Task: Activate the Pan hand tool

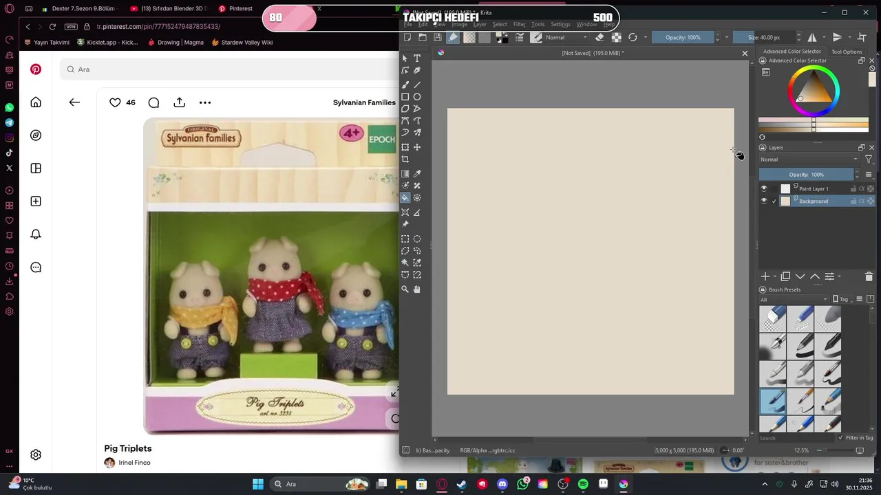Action: (x=417, y=289)
